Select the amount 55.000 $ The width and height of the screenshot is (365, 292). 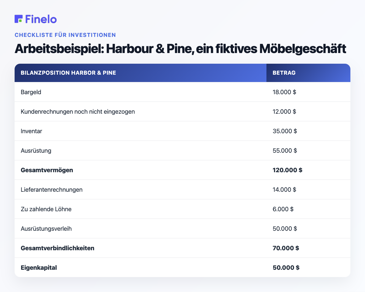pos(285,151)
